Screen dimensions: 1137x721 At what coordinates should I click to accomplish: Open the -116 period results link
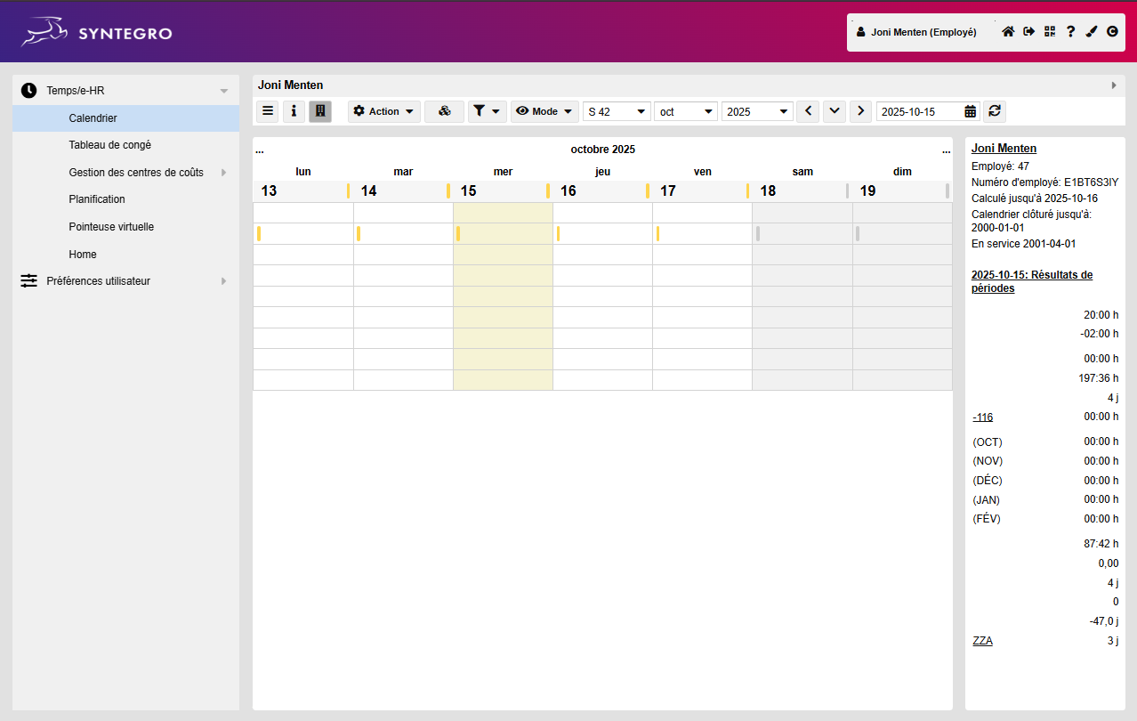(x=982, y=417)
